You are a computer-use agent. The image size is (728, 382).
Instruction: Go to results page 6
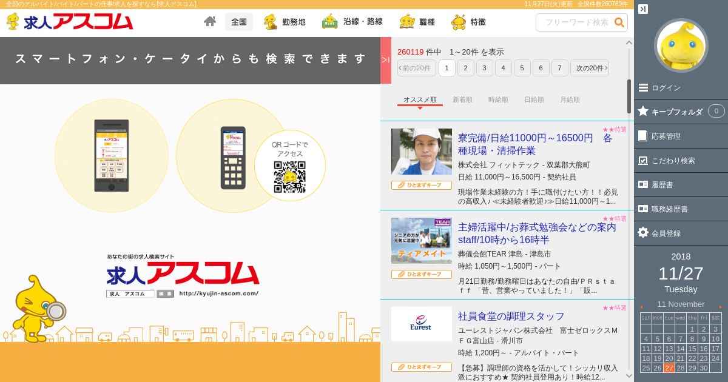(x=541, y=68)
